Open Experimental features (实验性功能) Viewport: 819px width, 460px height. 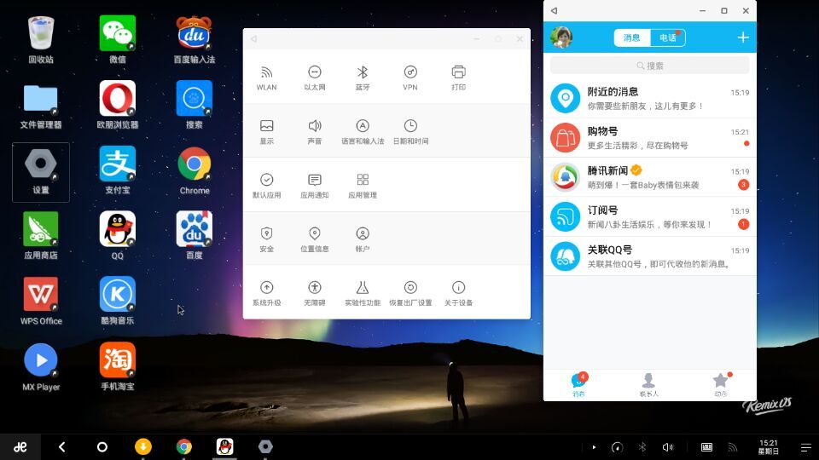[363, 294]
